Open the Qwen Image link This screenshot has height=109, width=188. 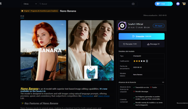pyautogui.click(x=104, y=96)
